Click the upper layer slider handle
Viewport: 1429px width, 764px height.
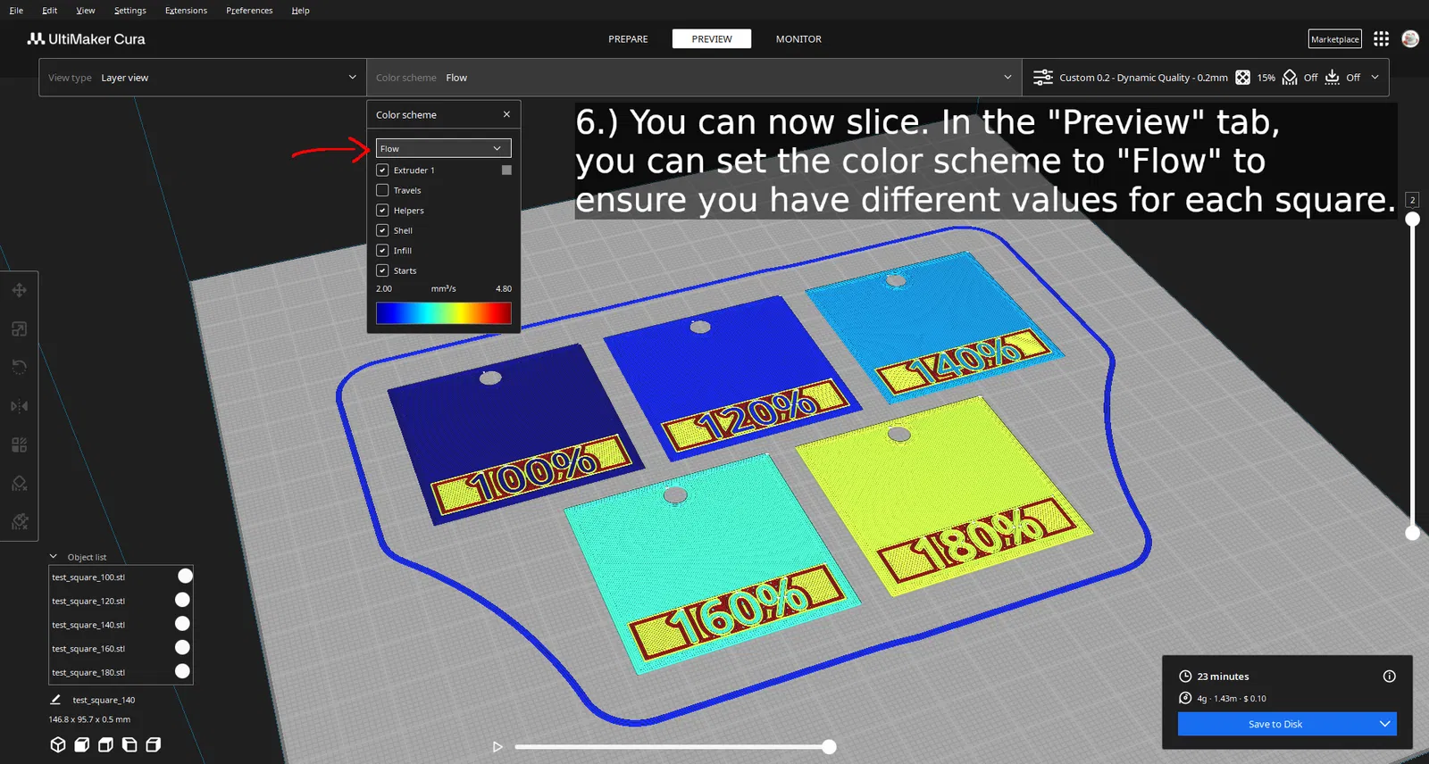pos(1412,219)
